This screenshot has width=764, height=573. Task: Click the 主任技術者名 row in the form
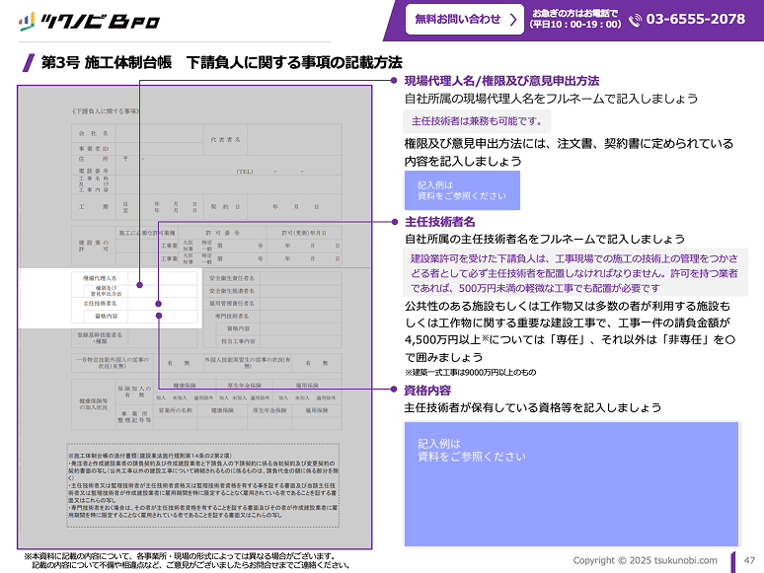tap(134, 304)
